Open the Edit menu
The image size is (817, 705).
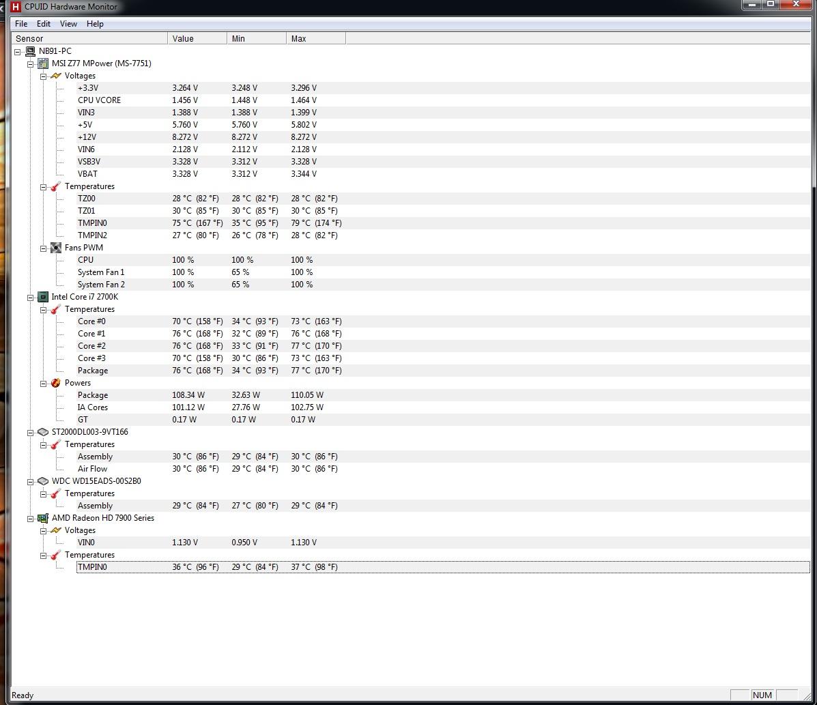[x=43, y=24]
